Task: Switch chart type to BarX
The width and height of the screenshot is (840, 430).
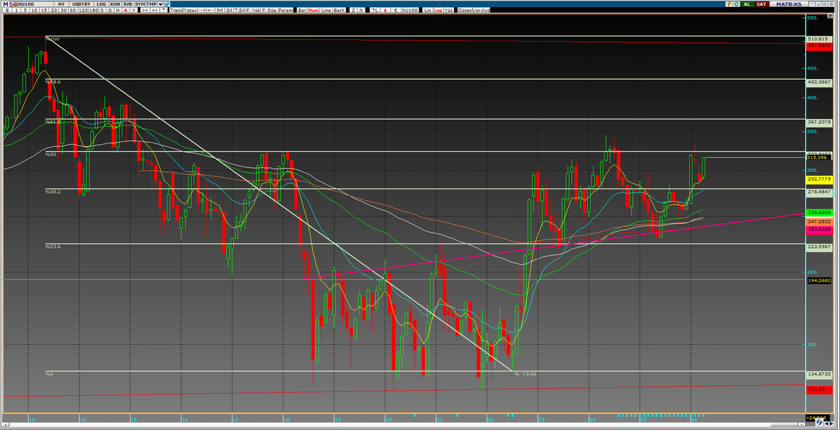Action: click(339, 11)
